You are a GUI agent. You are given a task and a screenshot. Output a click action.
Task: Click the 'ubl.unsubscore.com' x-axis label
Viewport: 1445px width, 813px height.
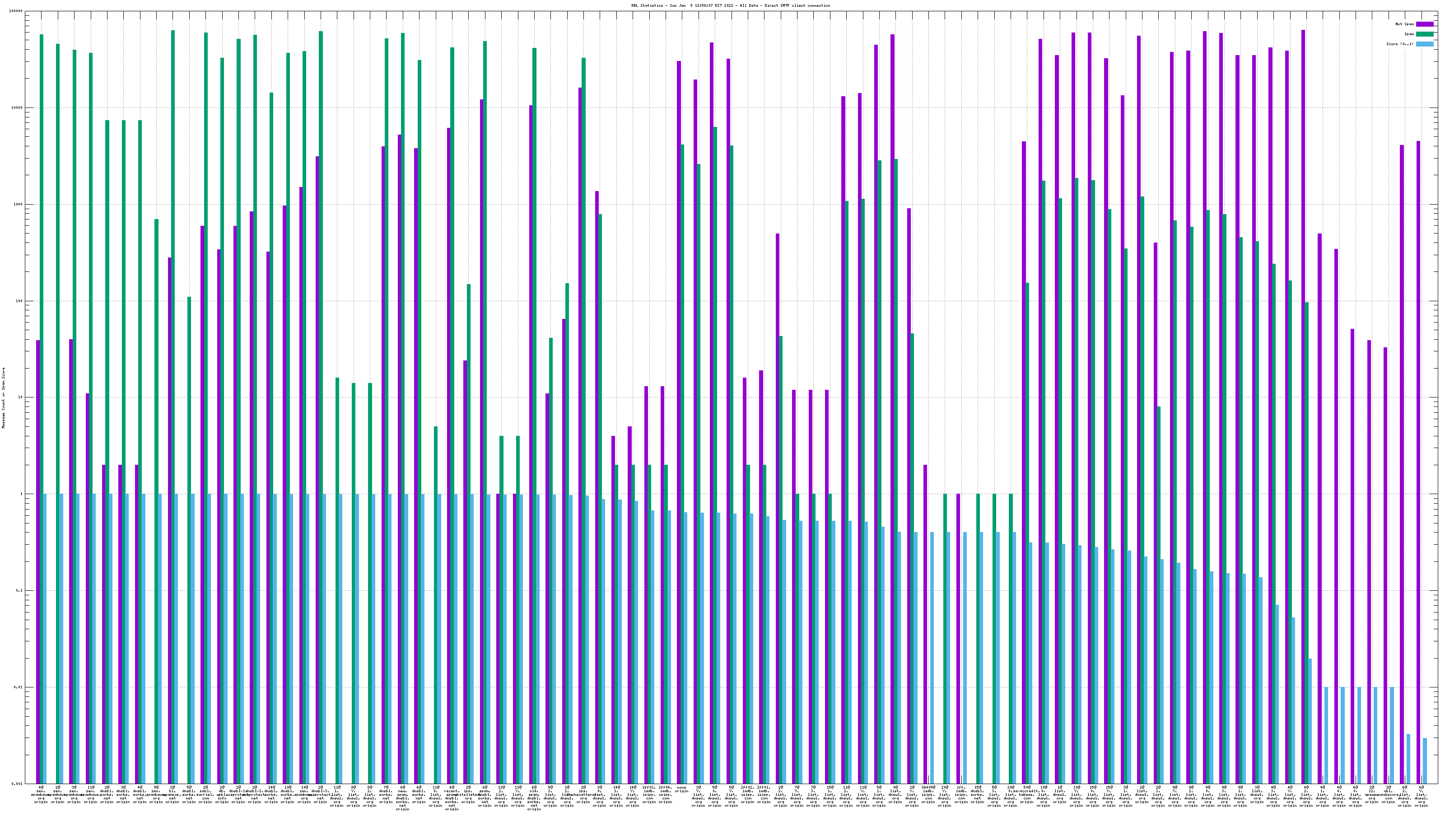[1389, 793]
